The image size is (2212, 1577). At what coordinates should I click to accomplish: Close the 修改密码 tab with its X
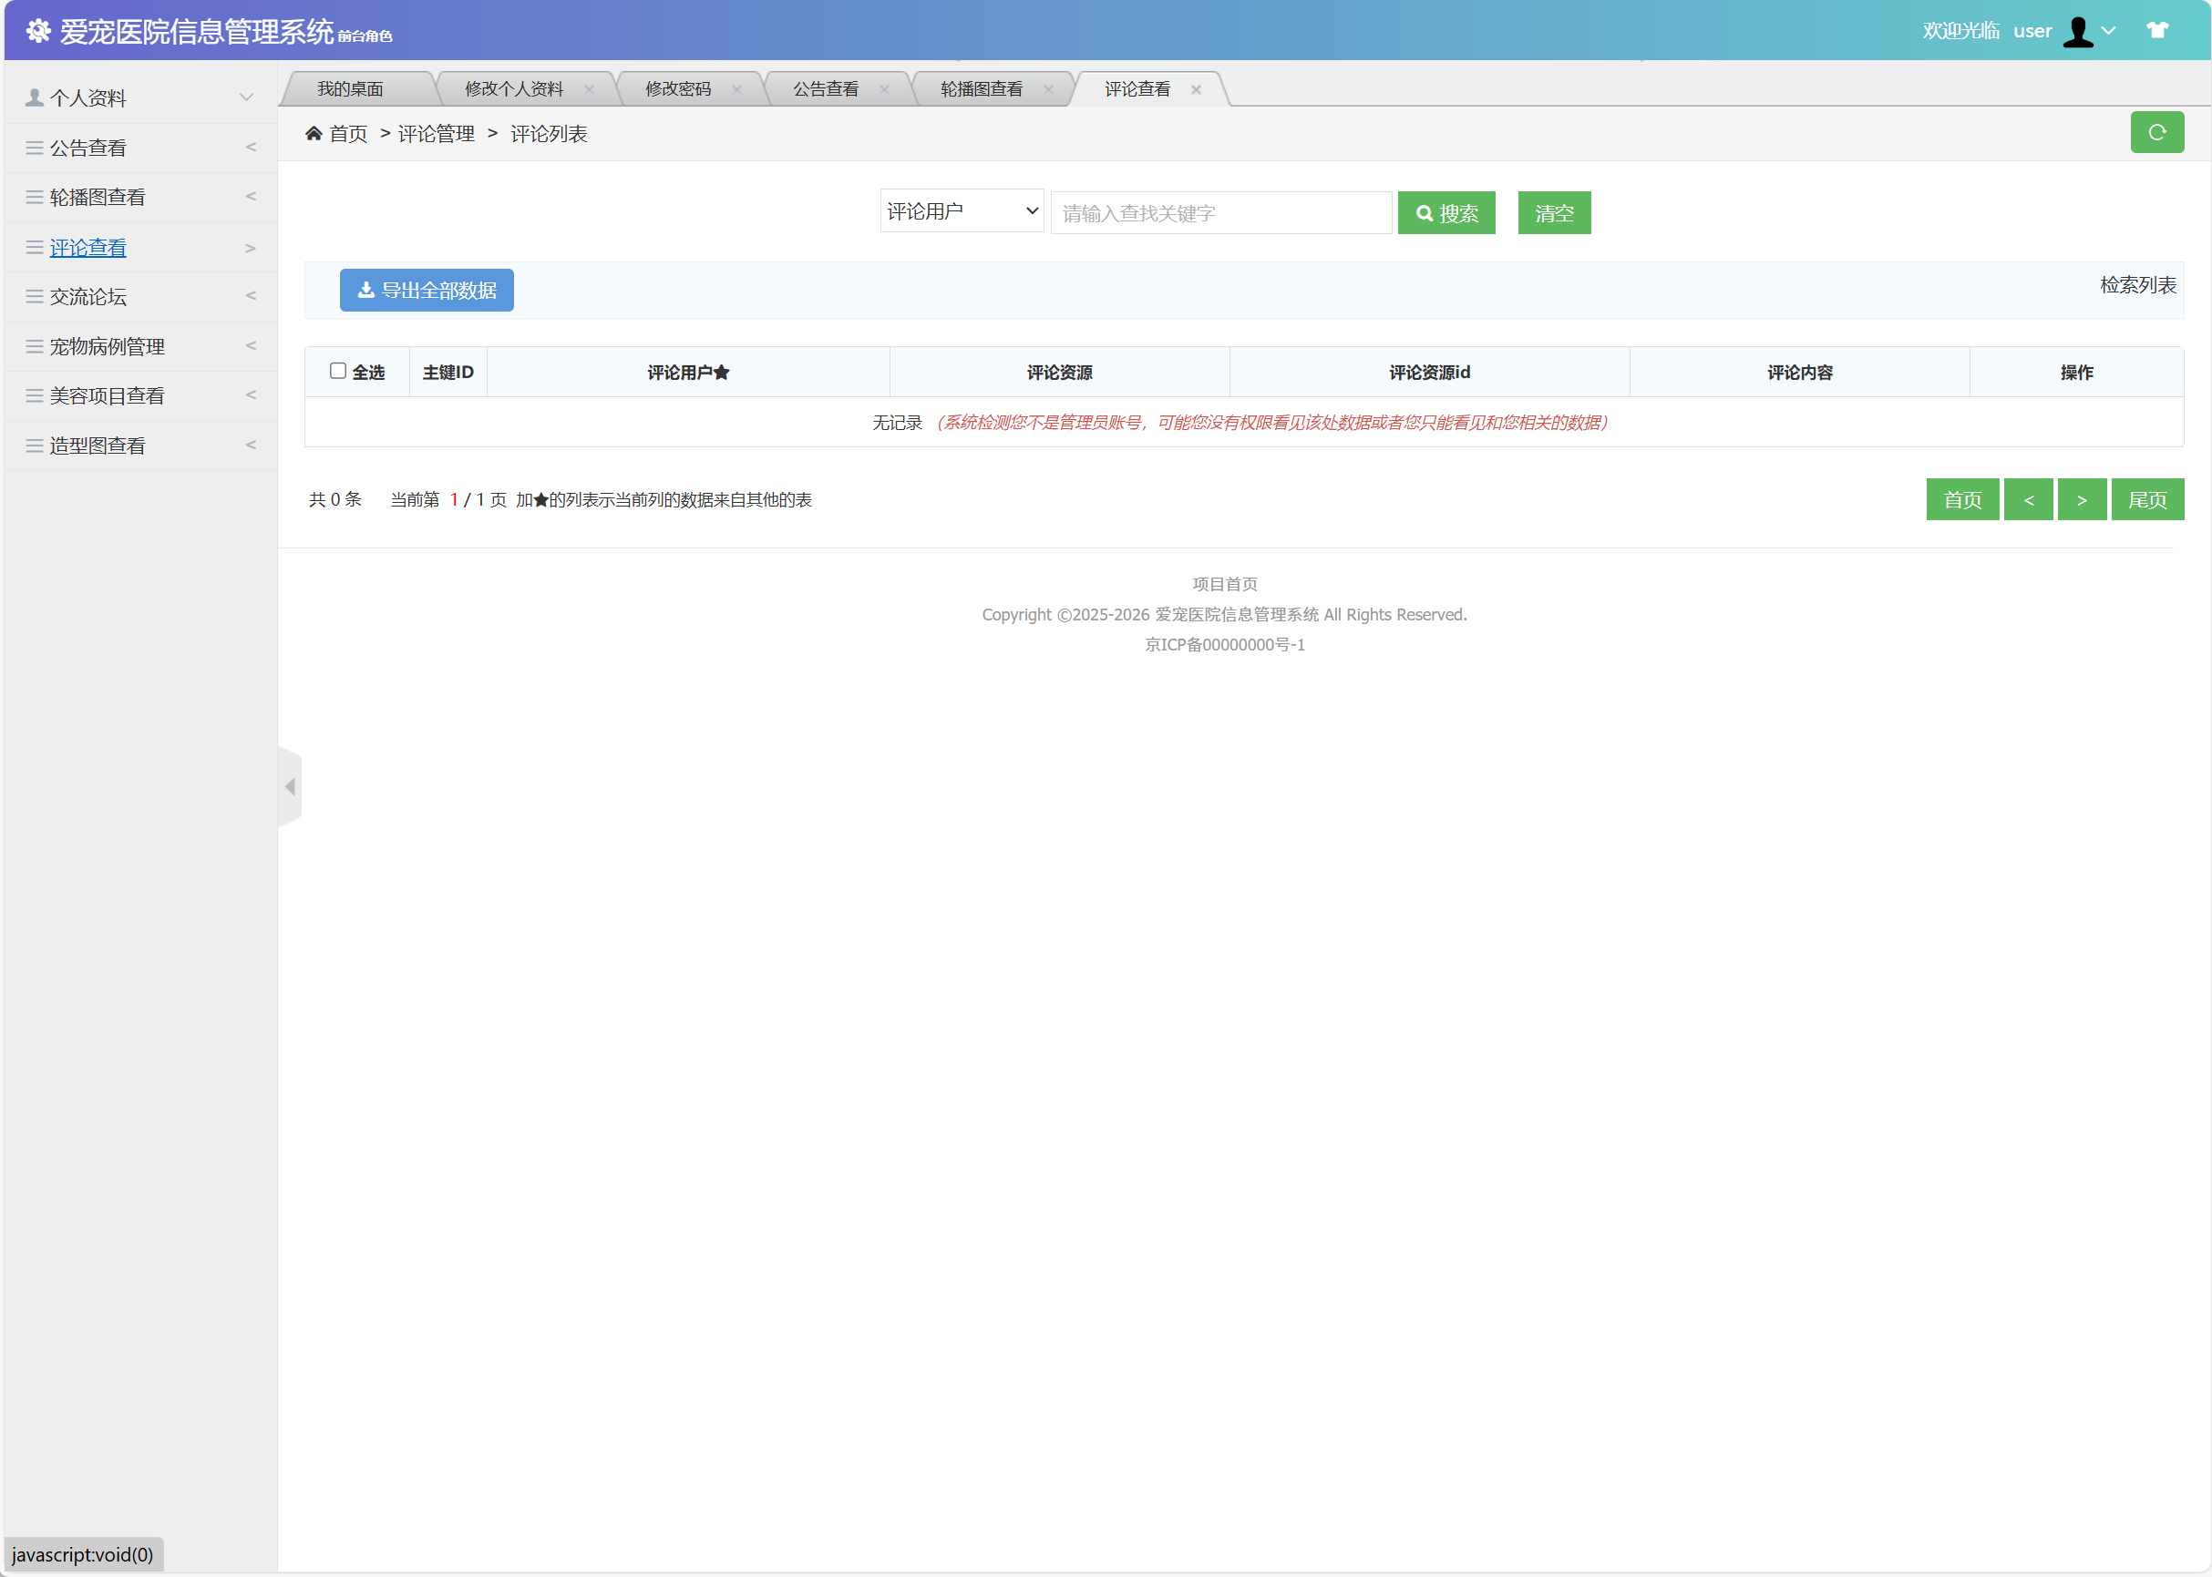[736, 89]
